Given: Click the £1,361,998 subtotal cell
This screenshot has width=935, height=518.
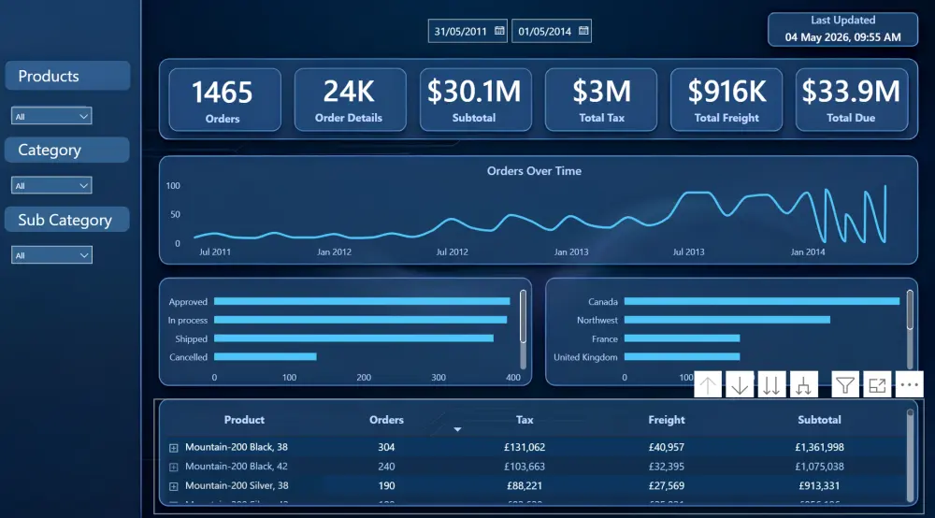Looking at the screenshot, I should click(x=819, y=447).
